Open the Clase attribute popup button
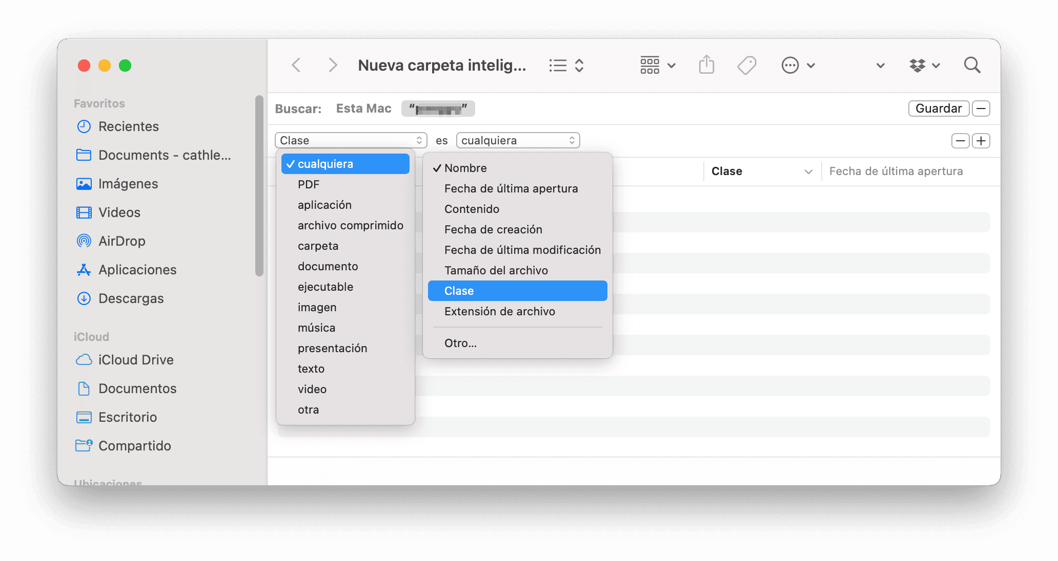Image resolution: width=1058 pixels, height=561 pixels. click(351, 140)
